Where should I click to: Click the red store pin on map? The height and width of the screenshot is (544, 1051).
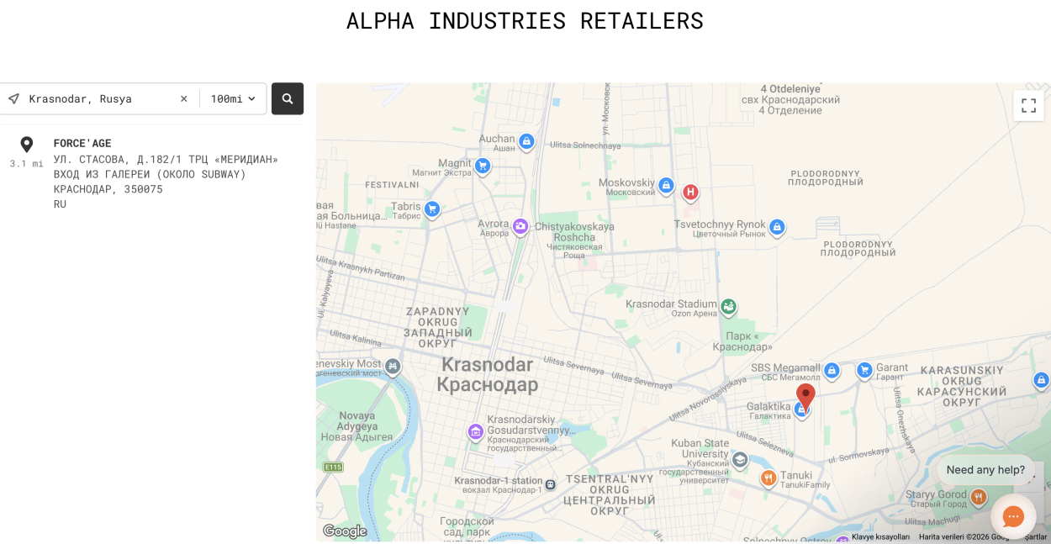805,396
